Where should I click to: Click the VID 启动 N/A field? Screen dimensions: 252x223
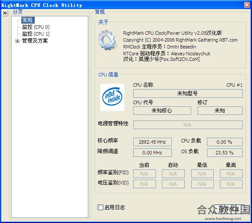(173, 184)
